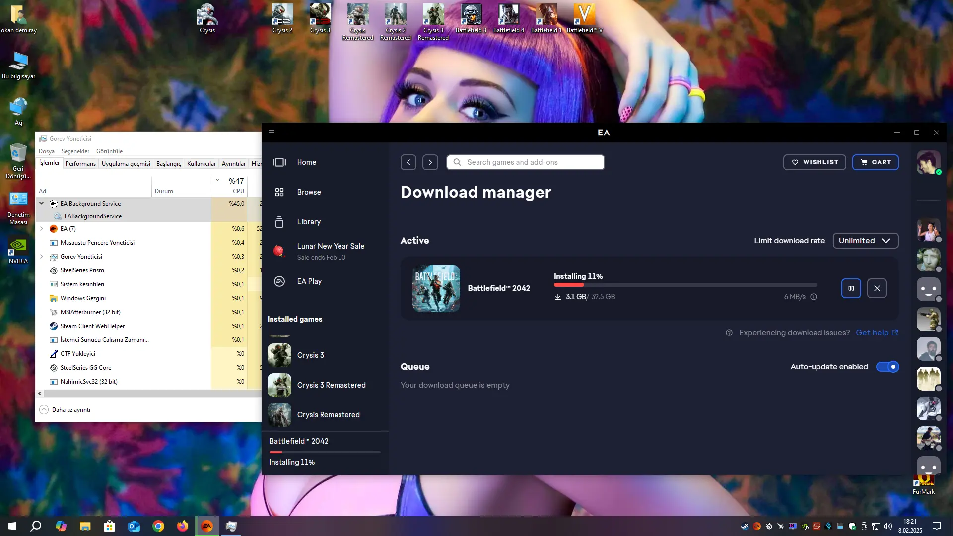Cancel the Battlefield 2042 installation
The width and height of the screenshot is (953, 536).
(877, 288)
